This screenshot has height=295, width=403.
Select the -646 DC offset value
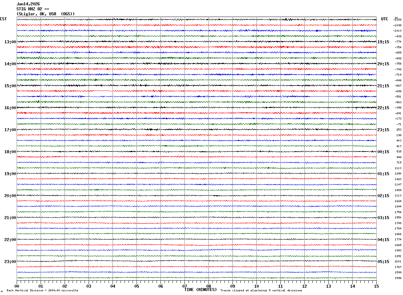[398, 80]
